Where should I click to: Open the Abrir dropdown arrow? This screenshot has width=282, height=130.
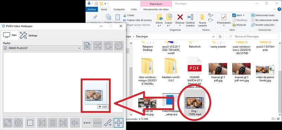click(244, 15)
